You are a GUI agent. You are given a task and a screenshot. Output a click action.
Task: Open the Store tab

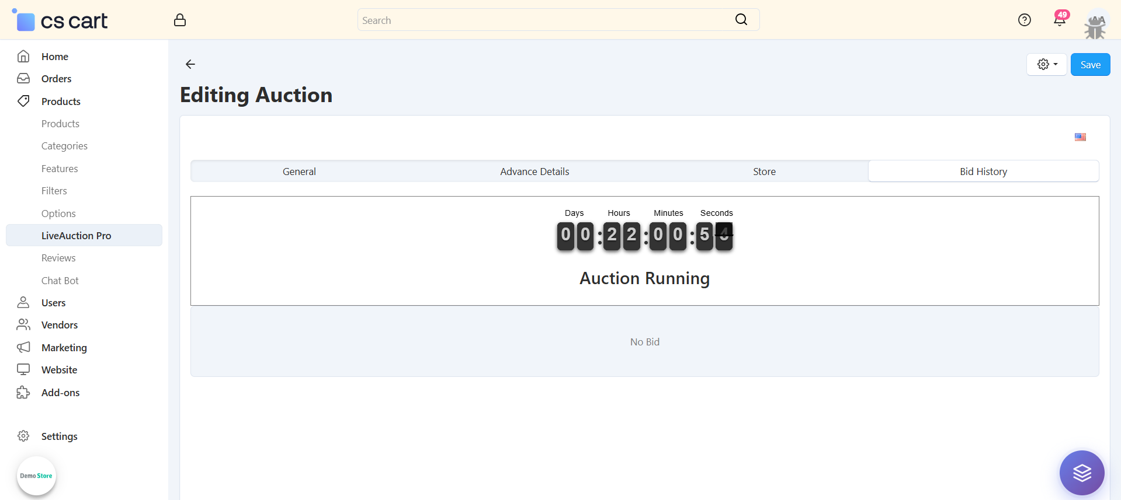tap(764, 172)
